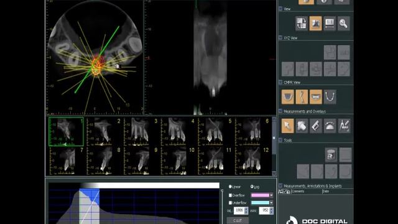
Task: Click the cyan Underflow color swatch
Action: [260, 203]
